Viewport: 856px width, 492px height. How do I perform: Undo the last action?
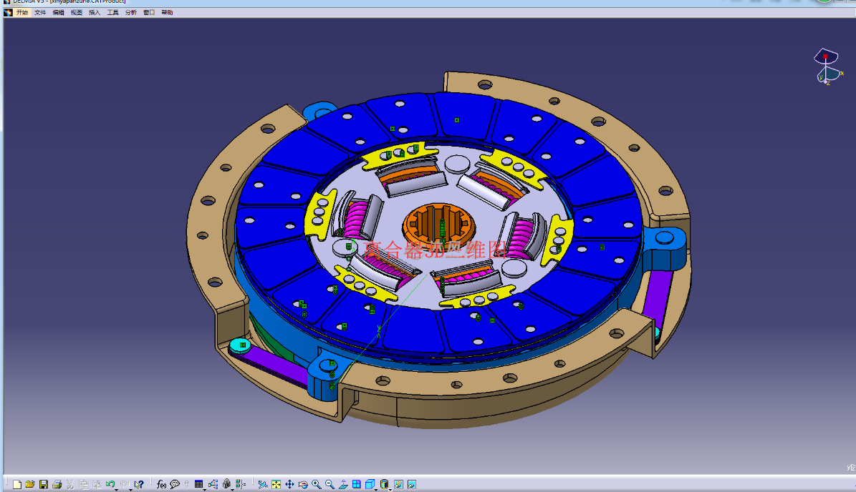(x=110, y=484)
